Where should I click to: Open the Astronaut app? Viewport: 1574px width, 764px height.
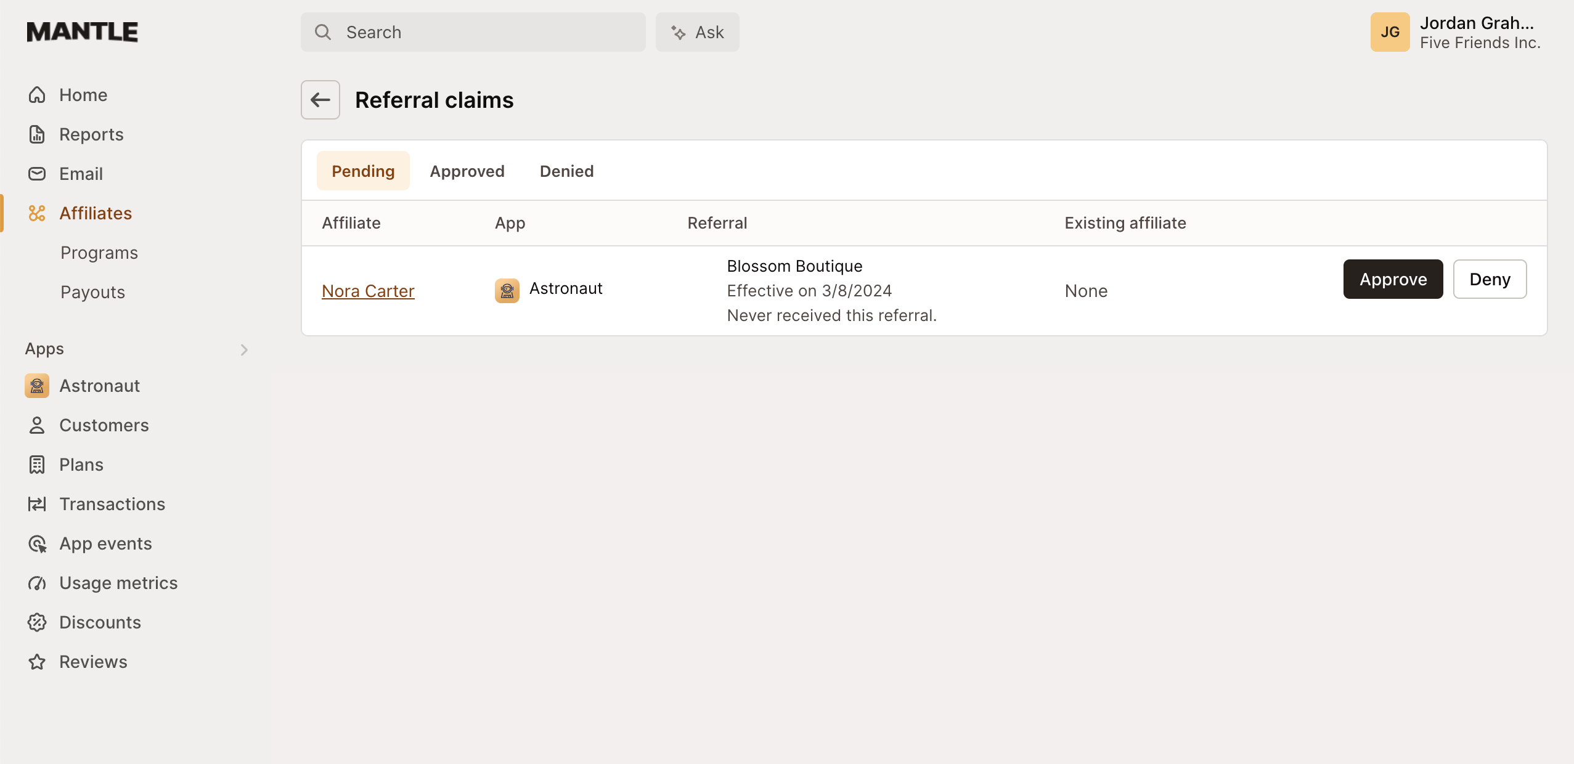tap(99, 385)
